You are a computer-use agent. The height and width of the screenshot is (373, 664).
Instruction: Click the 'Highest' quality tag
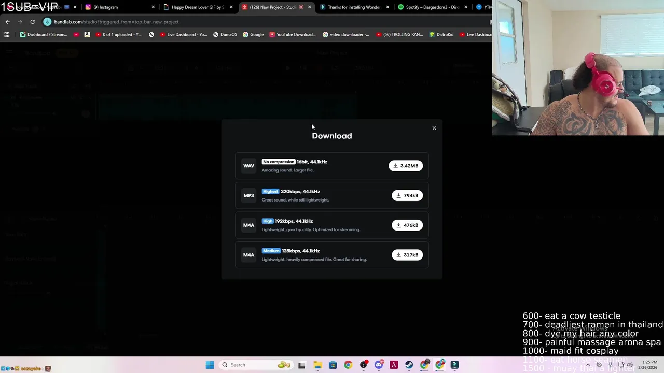[270, 191]
